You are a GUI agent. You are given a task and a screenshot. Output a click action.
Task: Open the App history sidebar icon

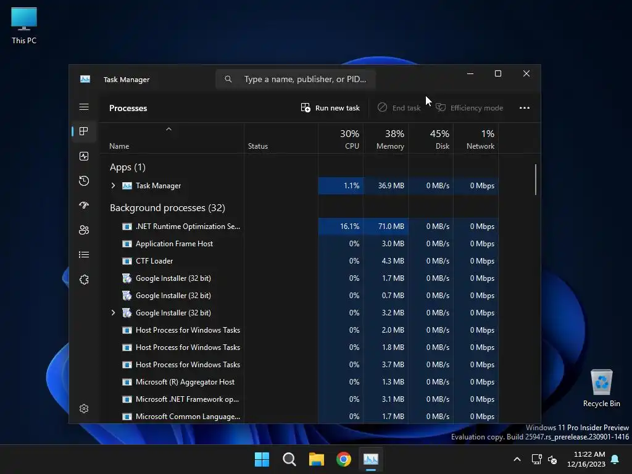84,181
